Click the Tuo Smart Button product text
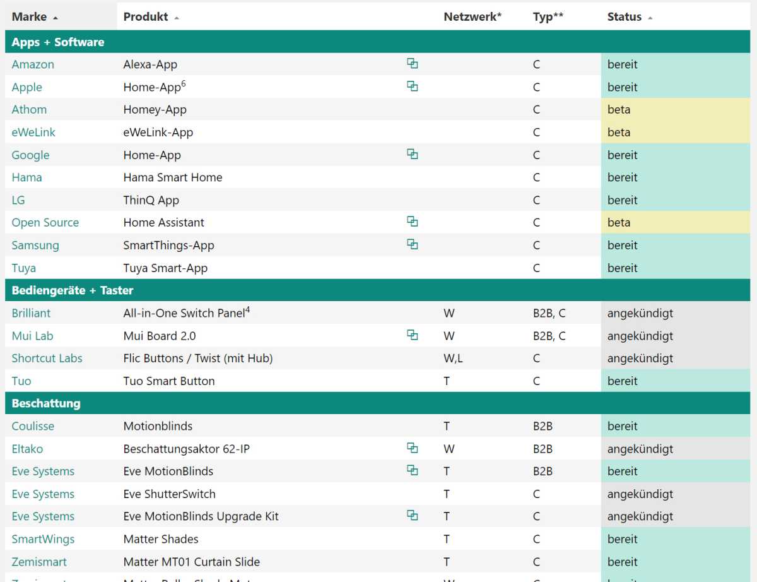The image size is (757, 582). 169,381
